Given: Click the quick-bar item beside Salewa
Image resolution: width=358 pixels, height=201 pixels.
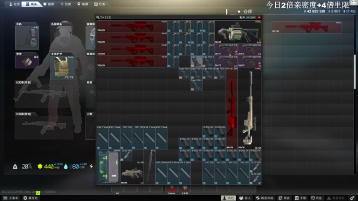Looking at the screenshot, I should coord(184,189).
